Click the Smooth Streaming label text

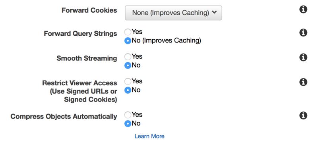click(x=87, y=58)
